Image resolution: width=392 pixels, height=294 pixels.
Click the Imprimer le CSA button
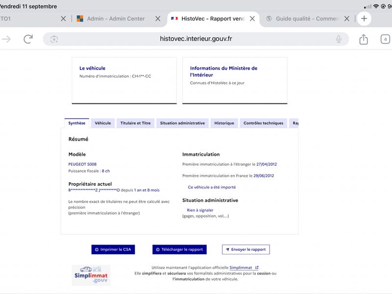coord(113,249)
